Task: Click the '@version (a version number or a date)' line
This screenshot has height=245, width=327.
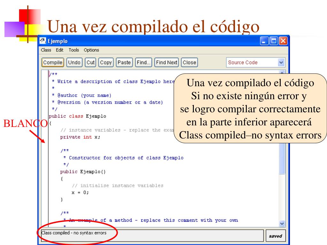Action: coord(107,102)
